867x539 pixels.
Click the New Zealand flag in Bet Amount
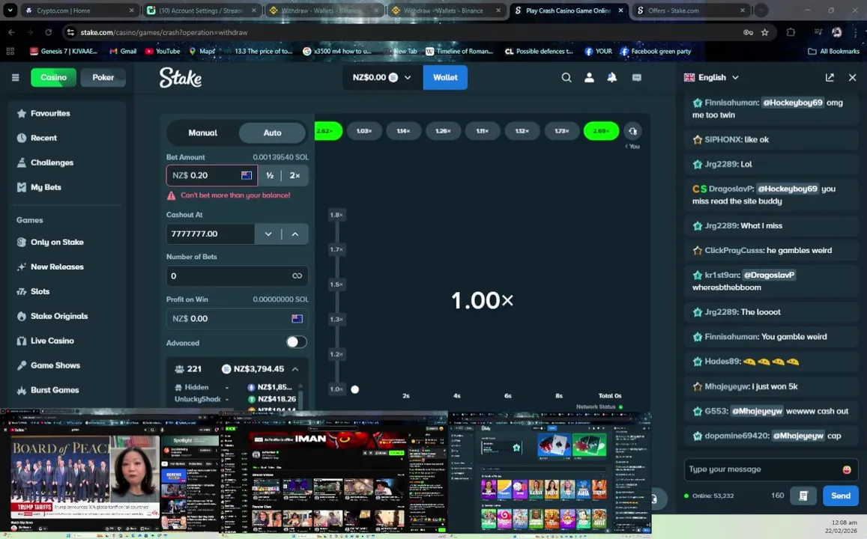(x=246, y=175)
